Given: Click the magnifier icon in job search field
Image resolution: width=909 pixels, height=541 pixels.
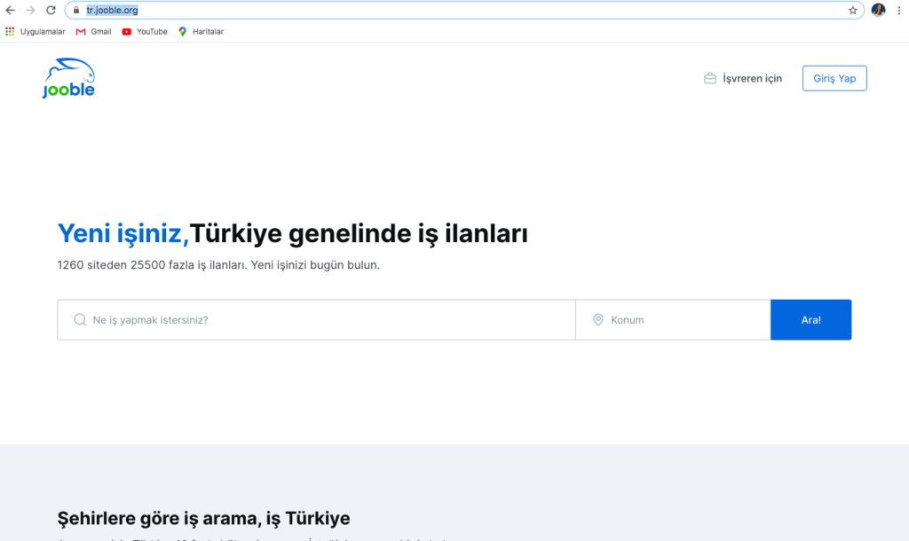Looking at the screenshot, I should click(x=80, y=320).
